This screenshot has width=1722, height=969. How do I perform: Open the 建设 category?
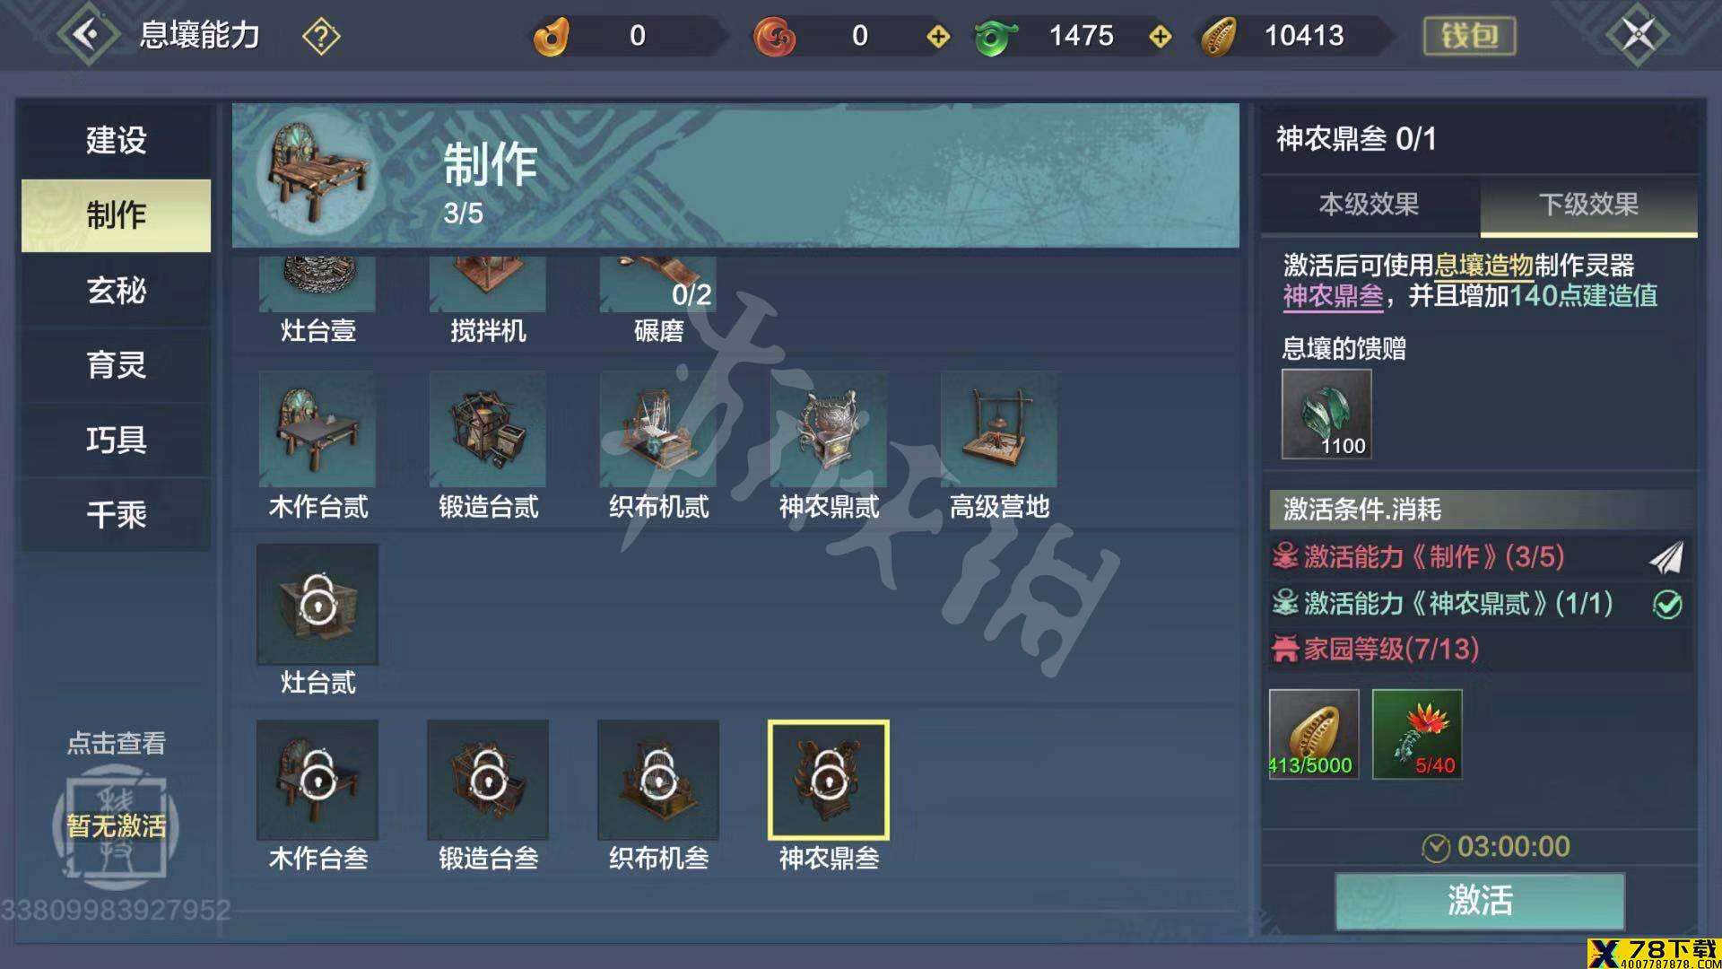click(x=117, y=141)
